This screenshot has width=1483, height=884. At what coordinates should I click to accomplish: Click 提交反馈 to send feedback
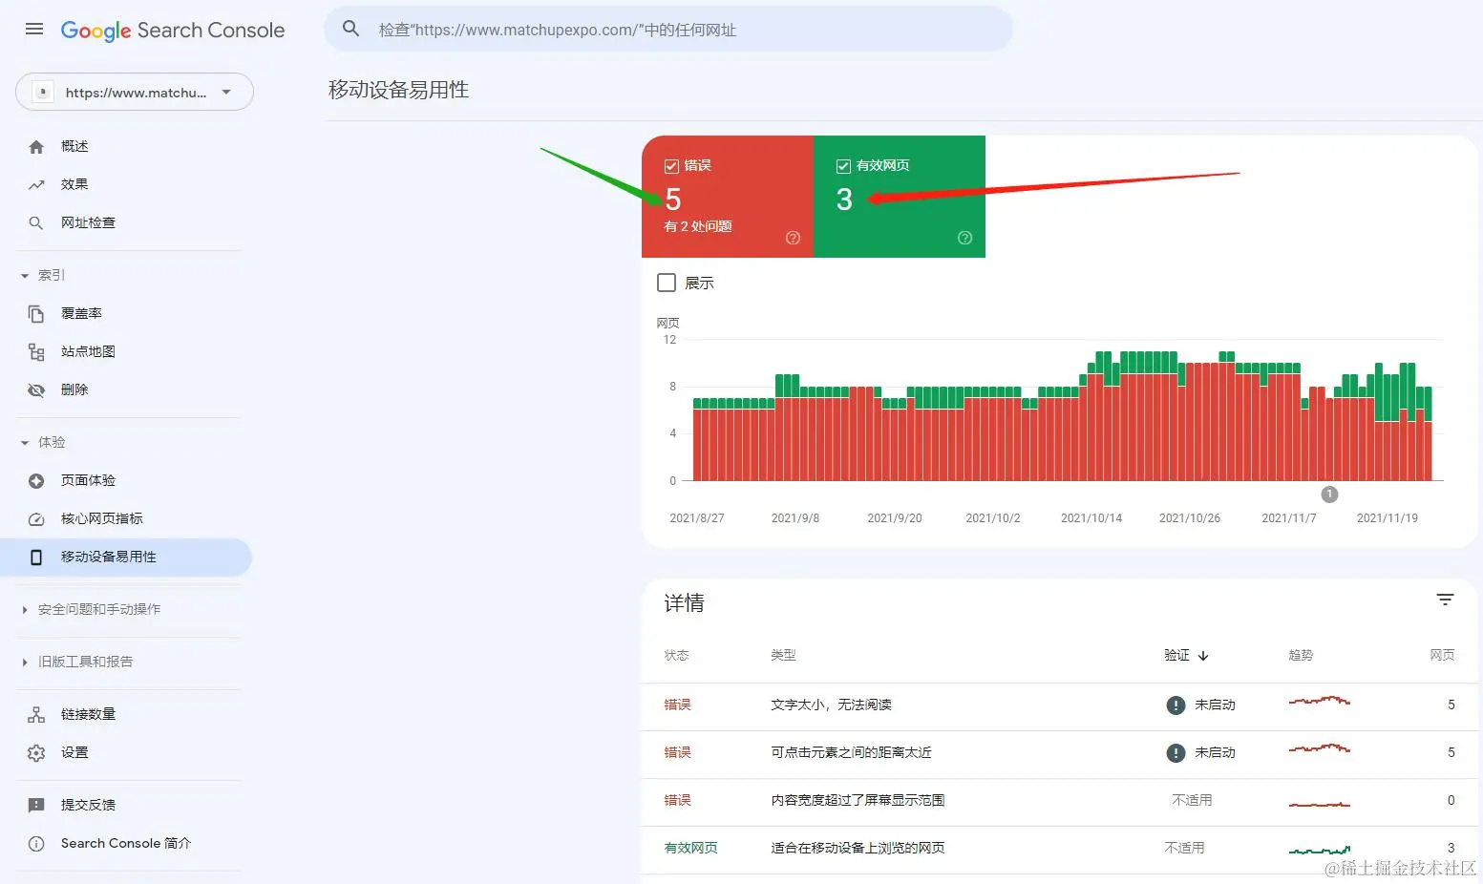point(89,805)
